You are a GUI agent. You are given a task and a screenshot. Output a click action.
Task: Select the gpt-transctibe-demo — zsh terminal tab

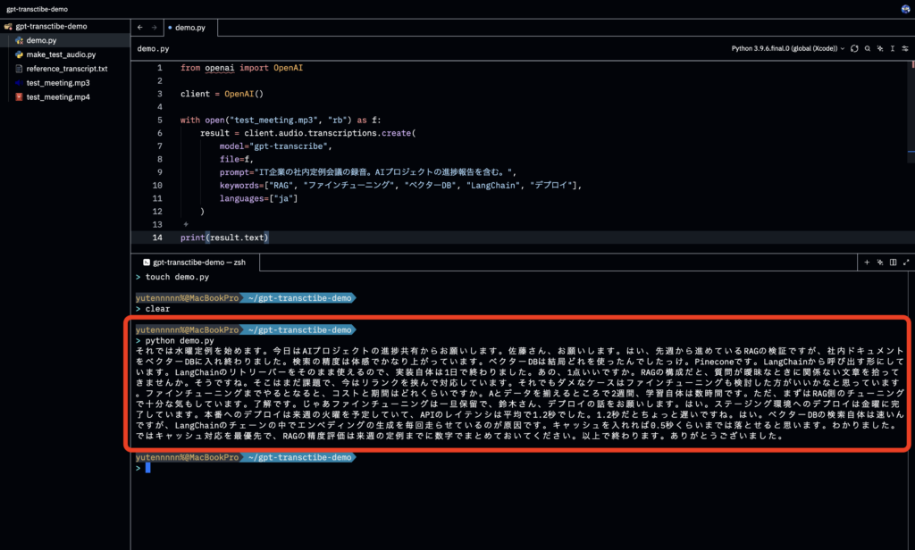195,262
